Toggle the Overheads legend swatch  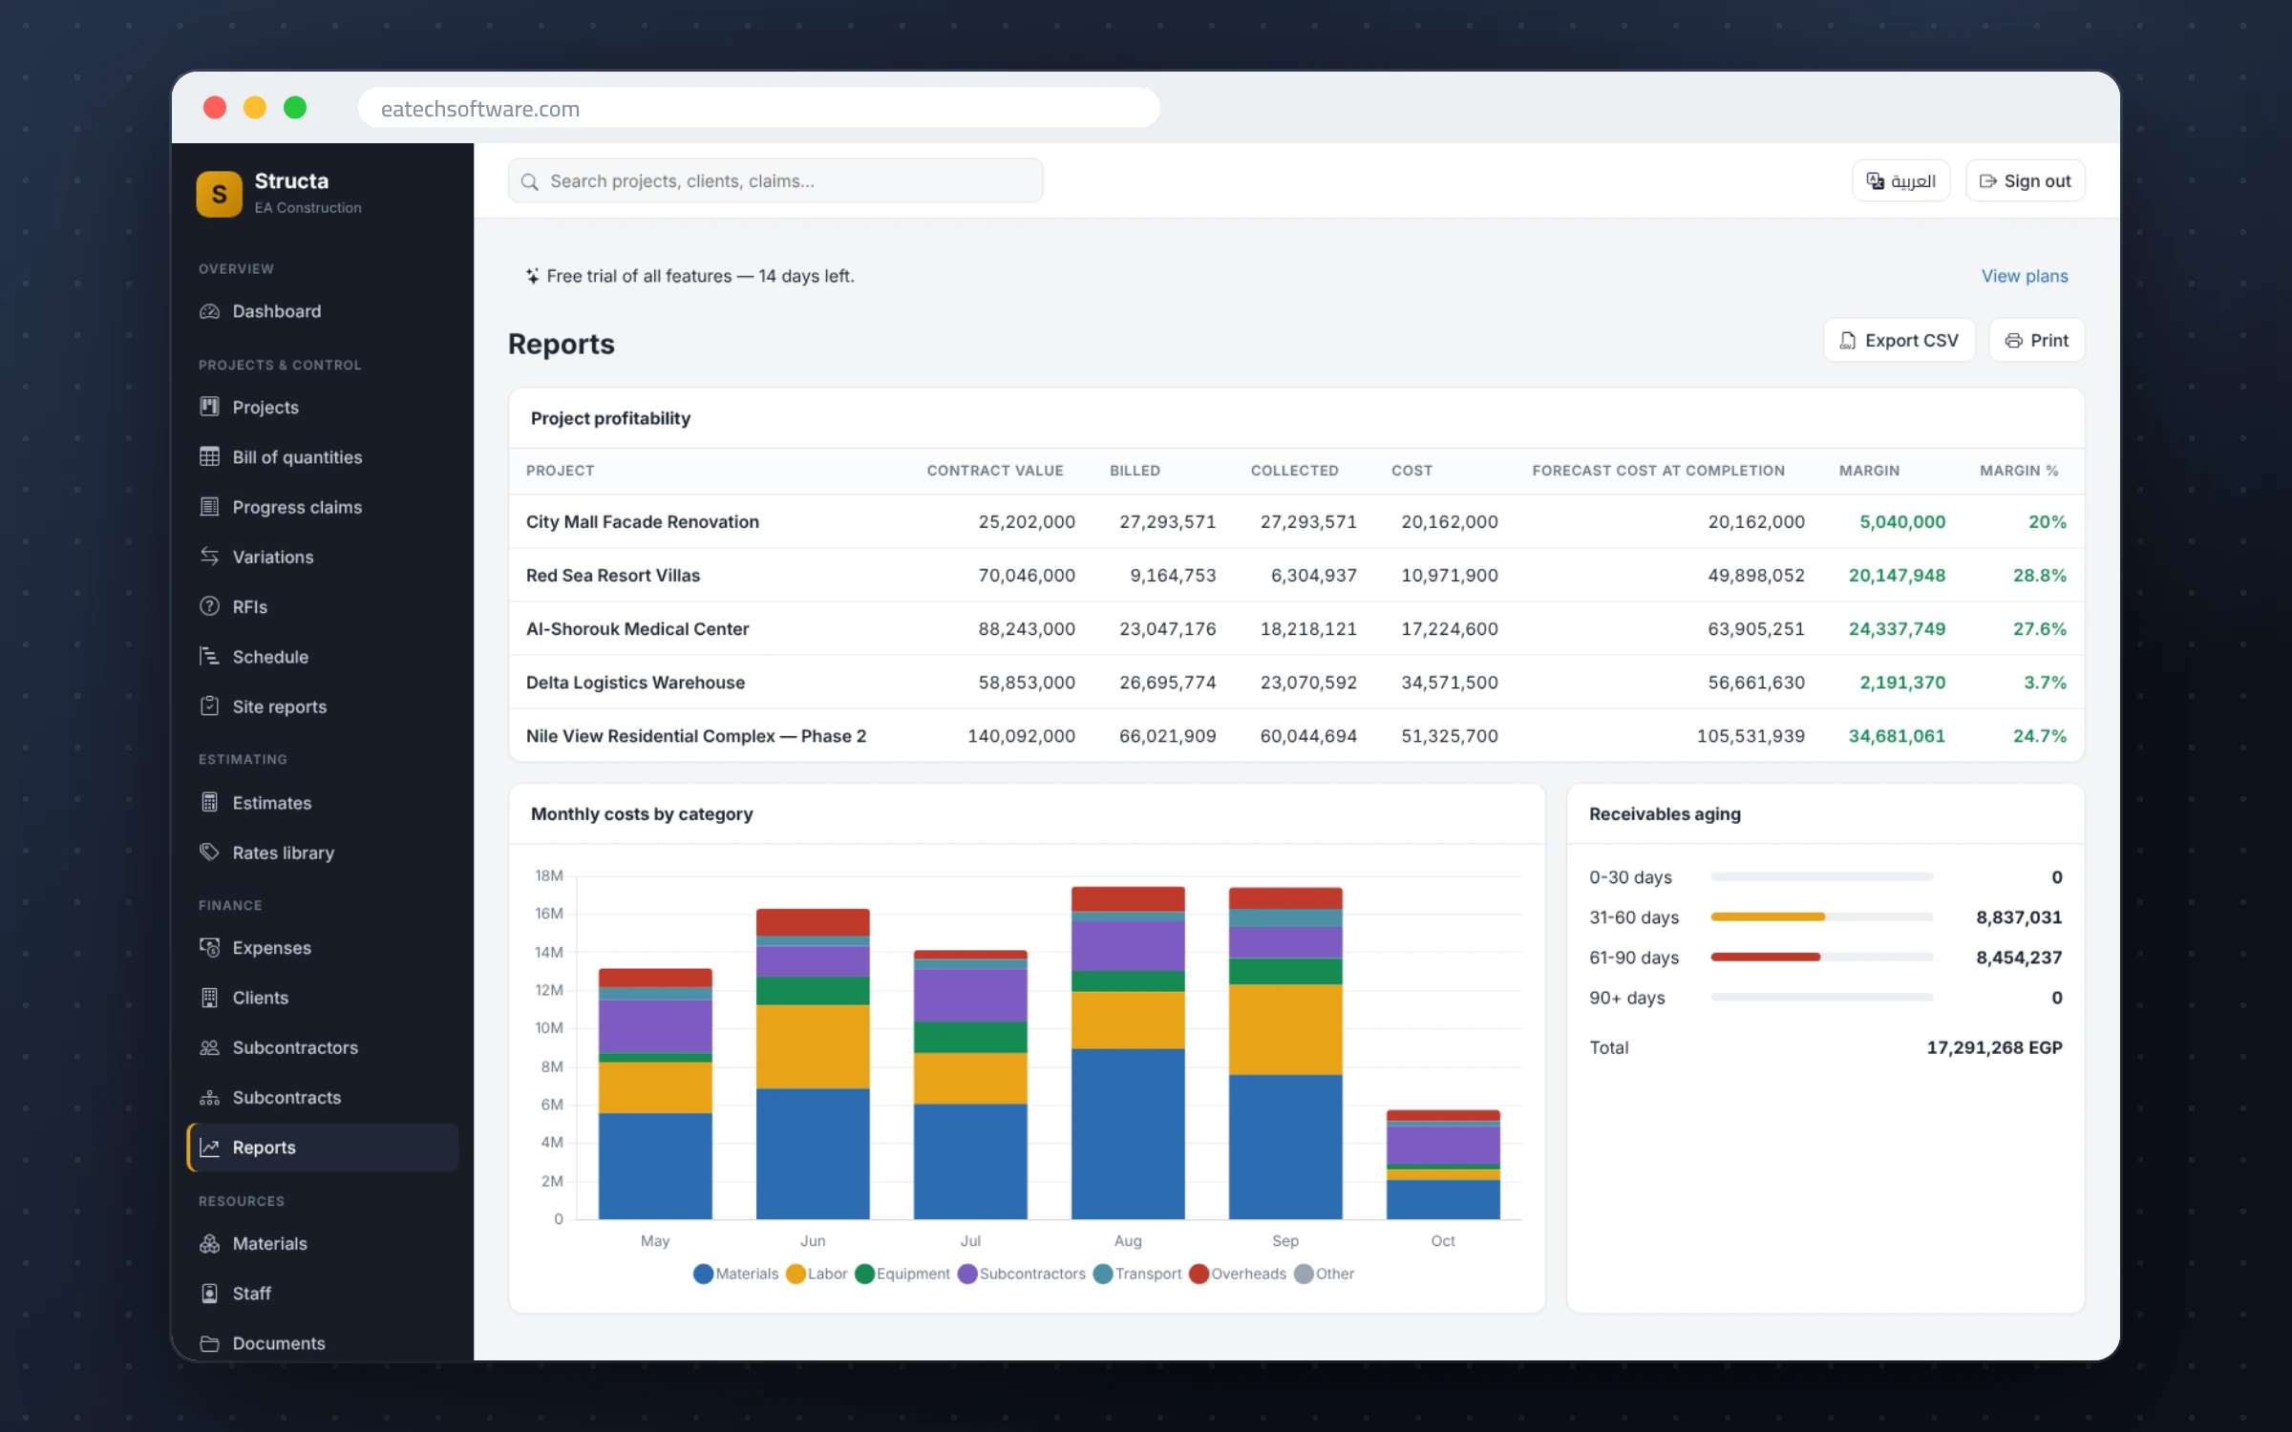[1199, 1274]
